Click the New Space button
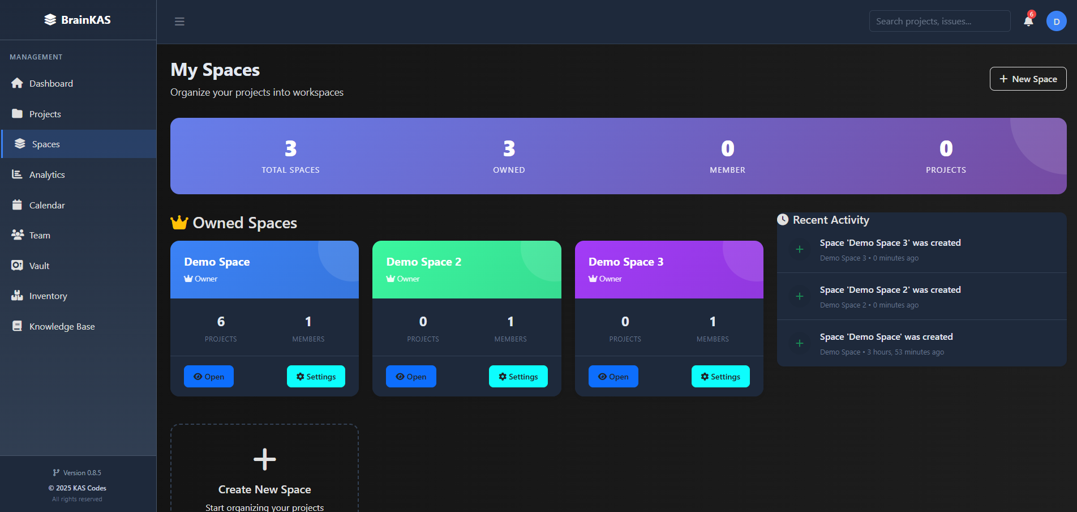The image size is (1077, 512). (1028, 79)
